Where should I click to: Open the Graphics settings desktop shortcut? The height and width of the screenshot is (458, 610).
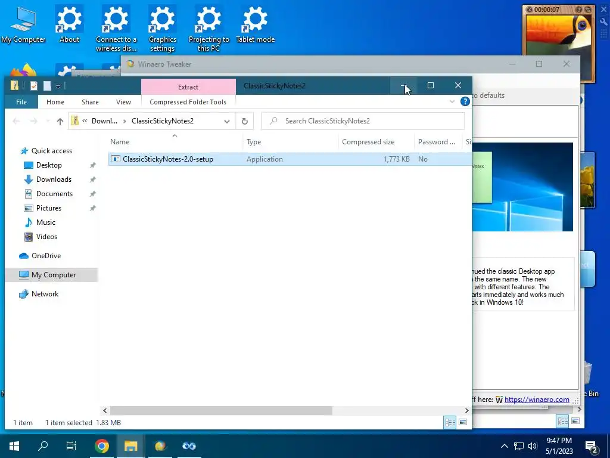[162, 28]
